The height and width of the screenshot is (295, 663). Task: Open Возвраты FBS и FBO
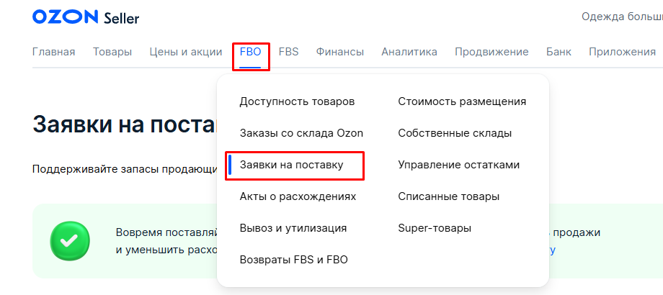[293, 260]
